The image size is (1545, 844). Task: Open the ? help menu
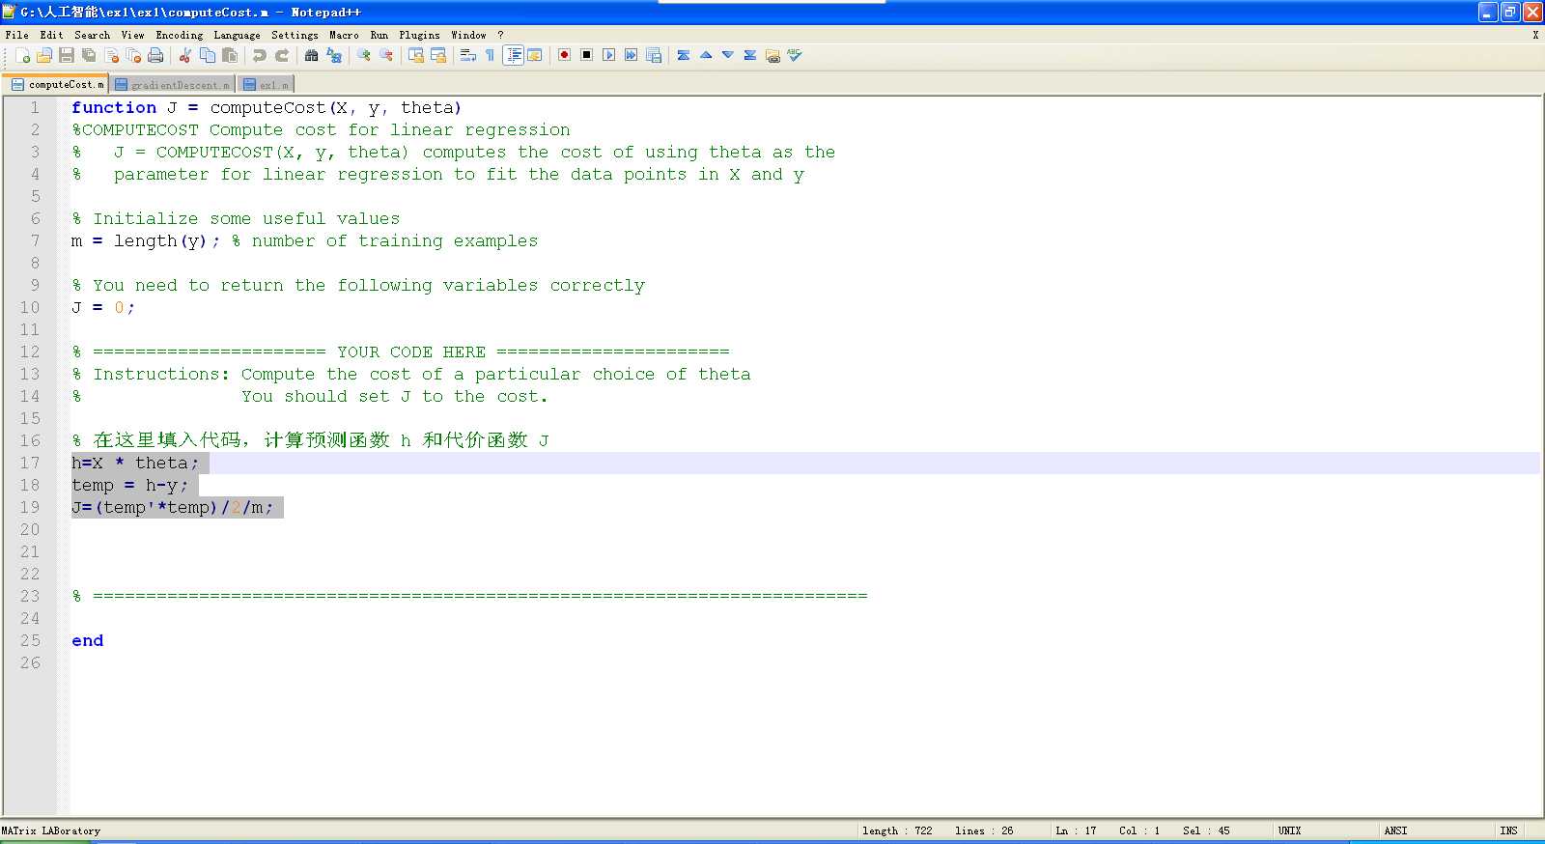tap(500, 35)
